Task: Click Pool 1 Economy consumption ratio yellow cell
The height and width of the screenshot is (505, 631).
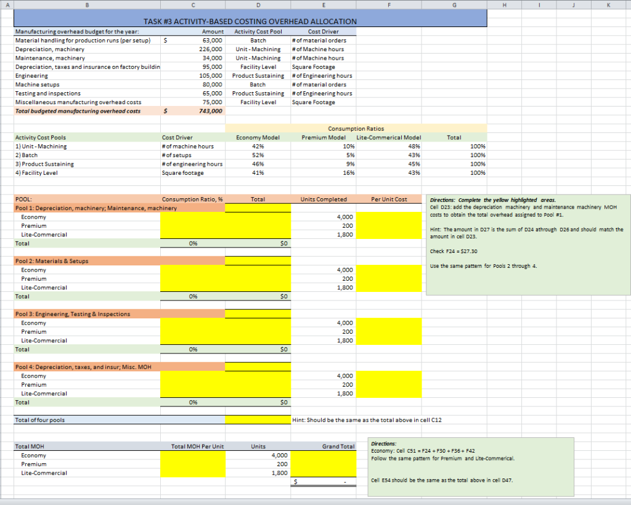Action: [193, 217]
